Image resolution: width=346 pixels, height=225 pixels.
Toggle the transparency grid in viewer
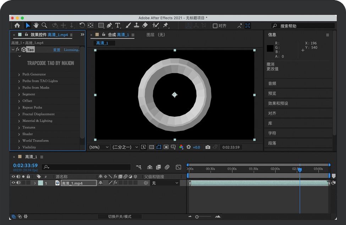pos(151,147)
